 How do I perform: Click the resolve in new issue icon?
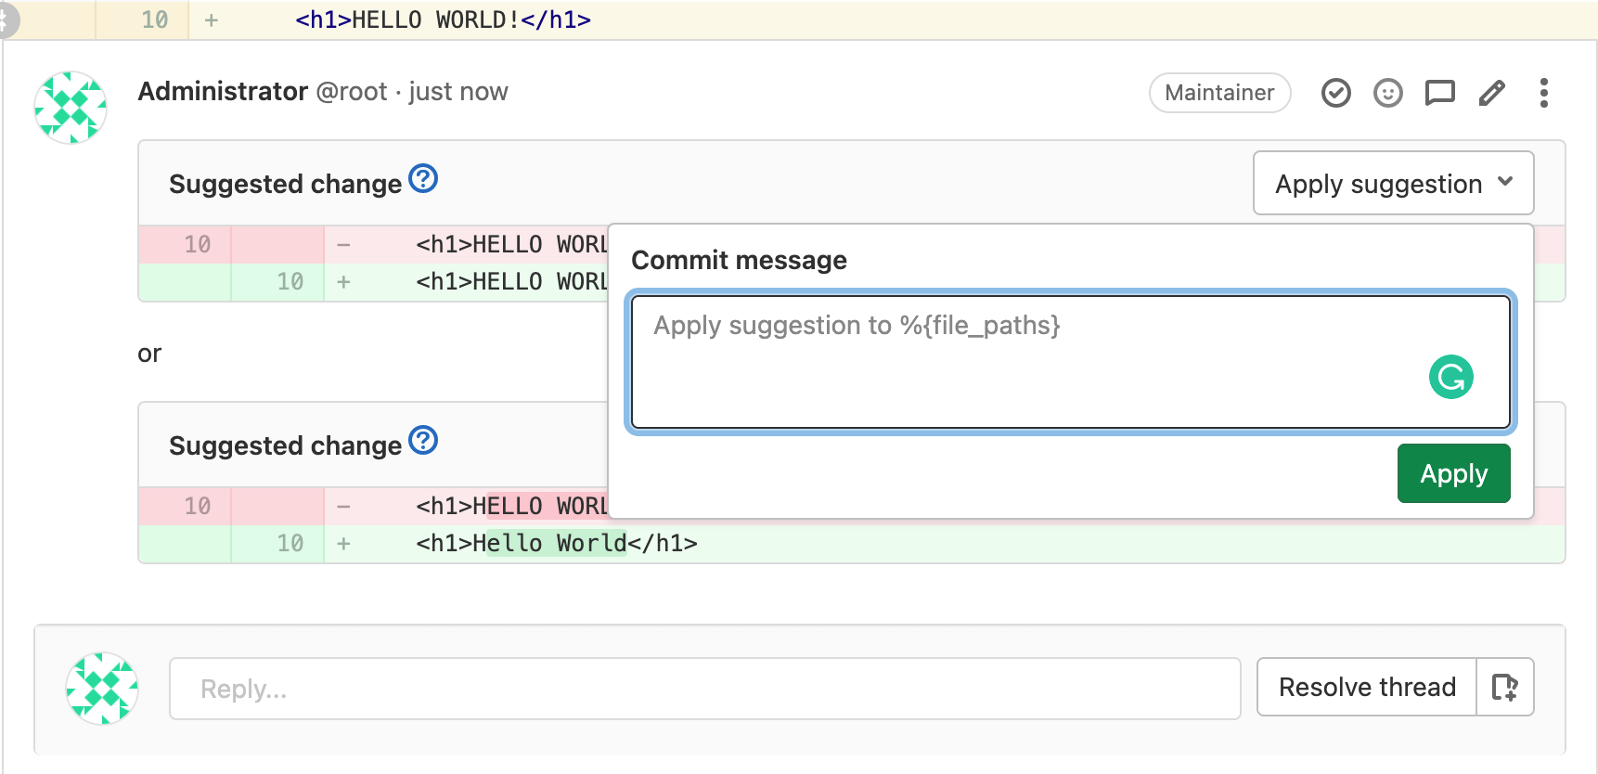[x=1504, y=688]
